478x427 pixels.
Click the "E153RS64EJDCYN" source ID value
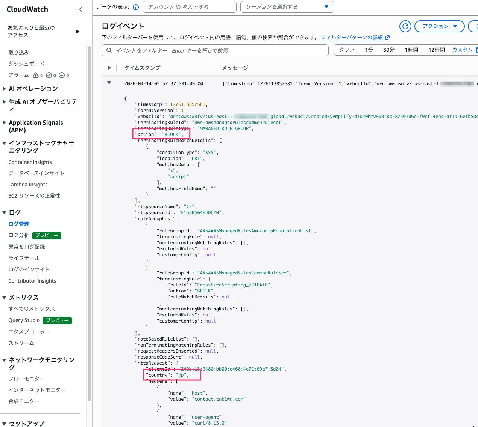(x=200, y=213)
